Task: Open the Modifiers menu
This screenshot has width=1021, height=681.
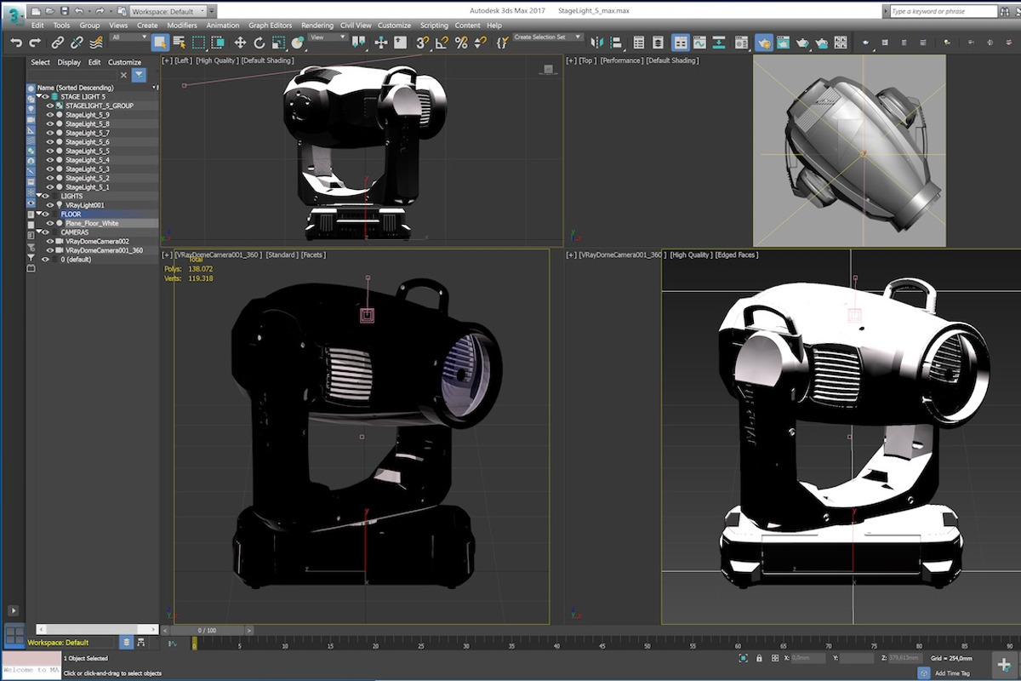Action: pos(182,26)
